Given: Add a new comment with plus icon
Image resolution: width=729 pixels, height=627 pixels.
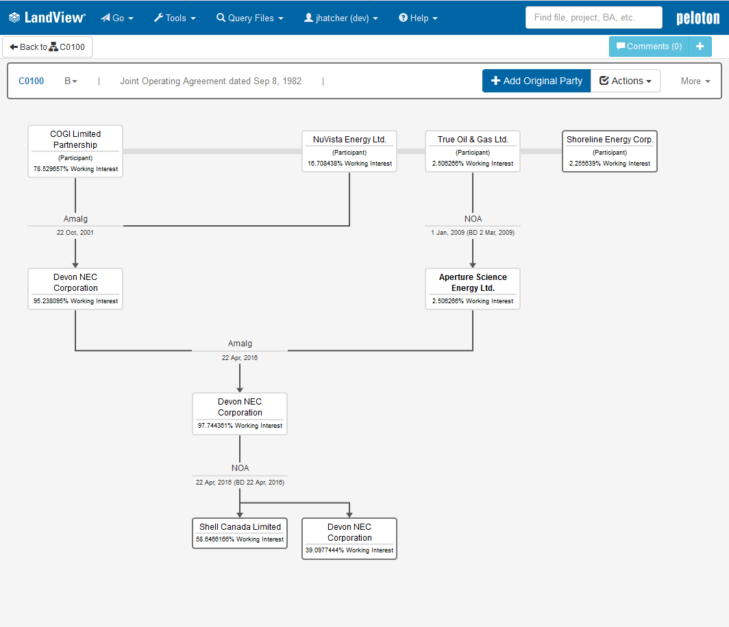Looking at the screenshot, I should (x=700, y=47).
